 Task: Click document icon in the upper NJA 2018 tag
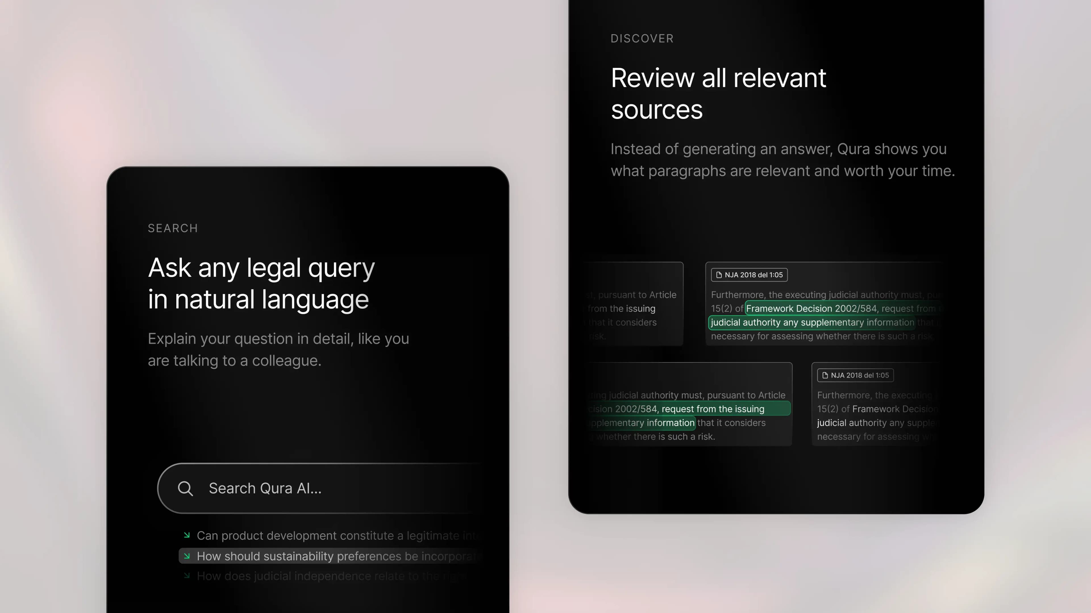click(x=719, y=275)
